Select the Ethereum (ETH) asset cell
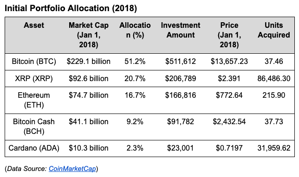Image resolution: width=299 pixels, height=177 pixels. (x=34, y=100)
